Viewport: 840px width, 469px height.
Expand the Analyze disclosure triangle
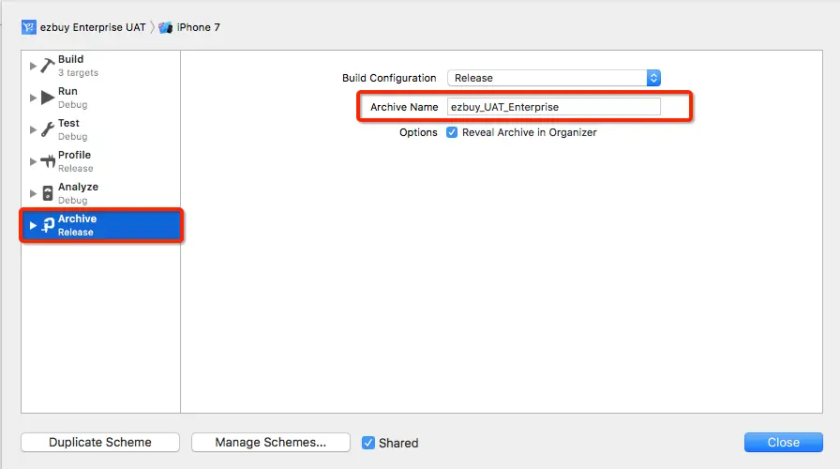pos(33,193)
